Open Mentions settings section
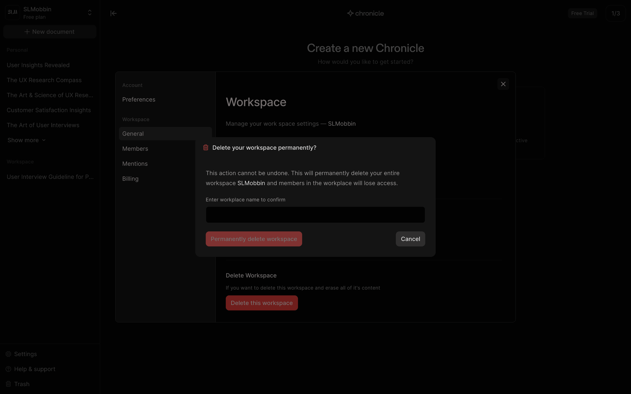The width and height of the screenshot is (631, 394). (135, 164)
